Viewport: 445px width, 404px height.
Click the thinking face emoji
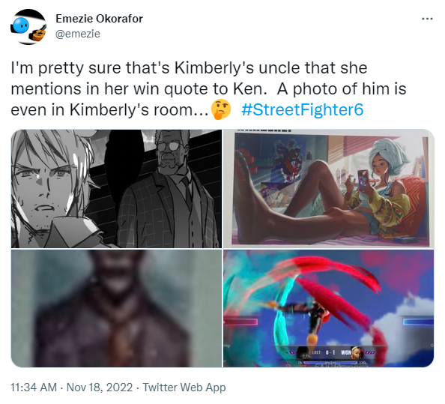(x=221, y=109)
